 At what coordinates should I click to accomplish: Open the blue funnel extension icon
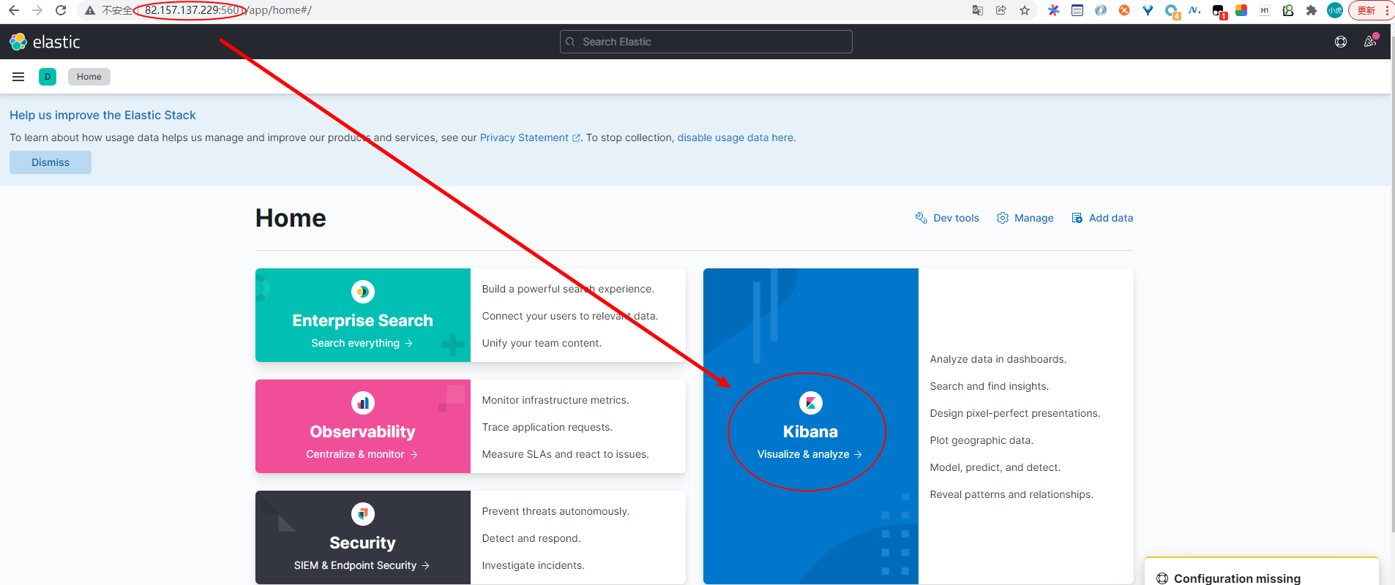pos(1148,10)
